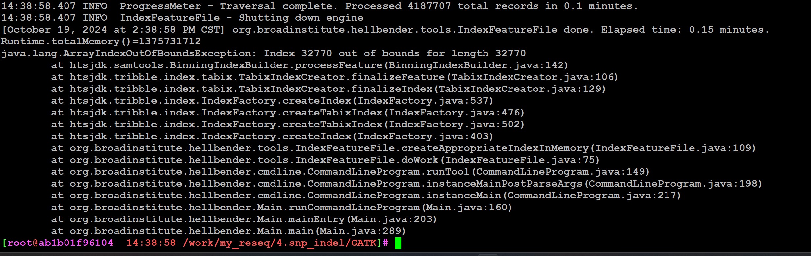Screen dimensions: 811x256
Task: Click the 'Main.mainEntry' stack trace line
Action: click(244, 219)
